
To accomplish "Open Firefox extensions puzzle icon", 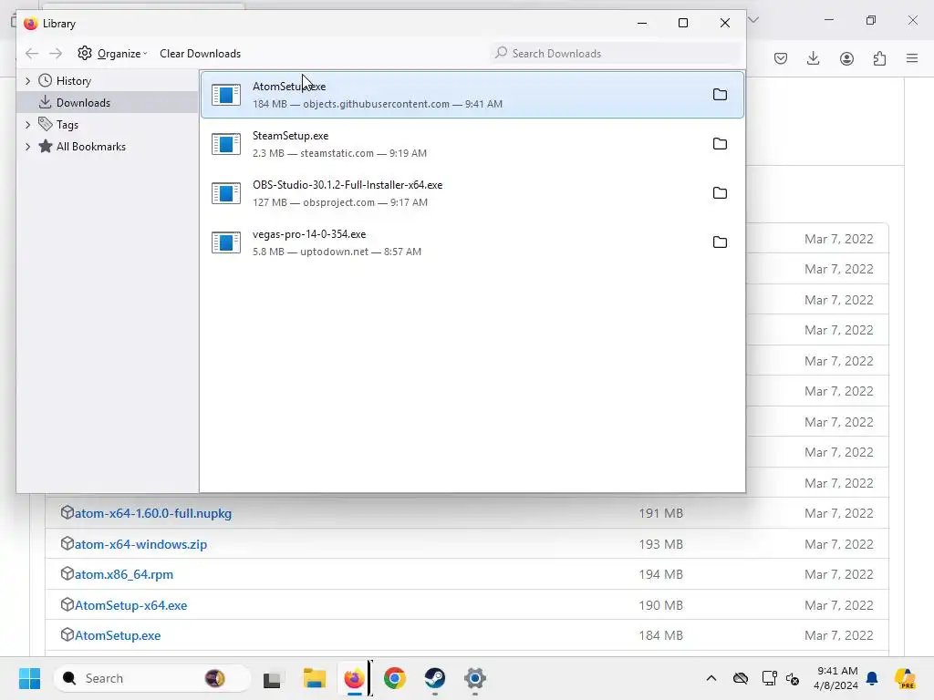I will [879, 58].
